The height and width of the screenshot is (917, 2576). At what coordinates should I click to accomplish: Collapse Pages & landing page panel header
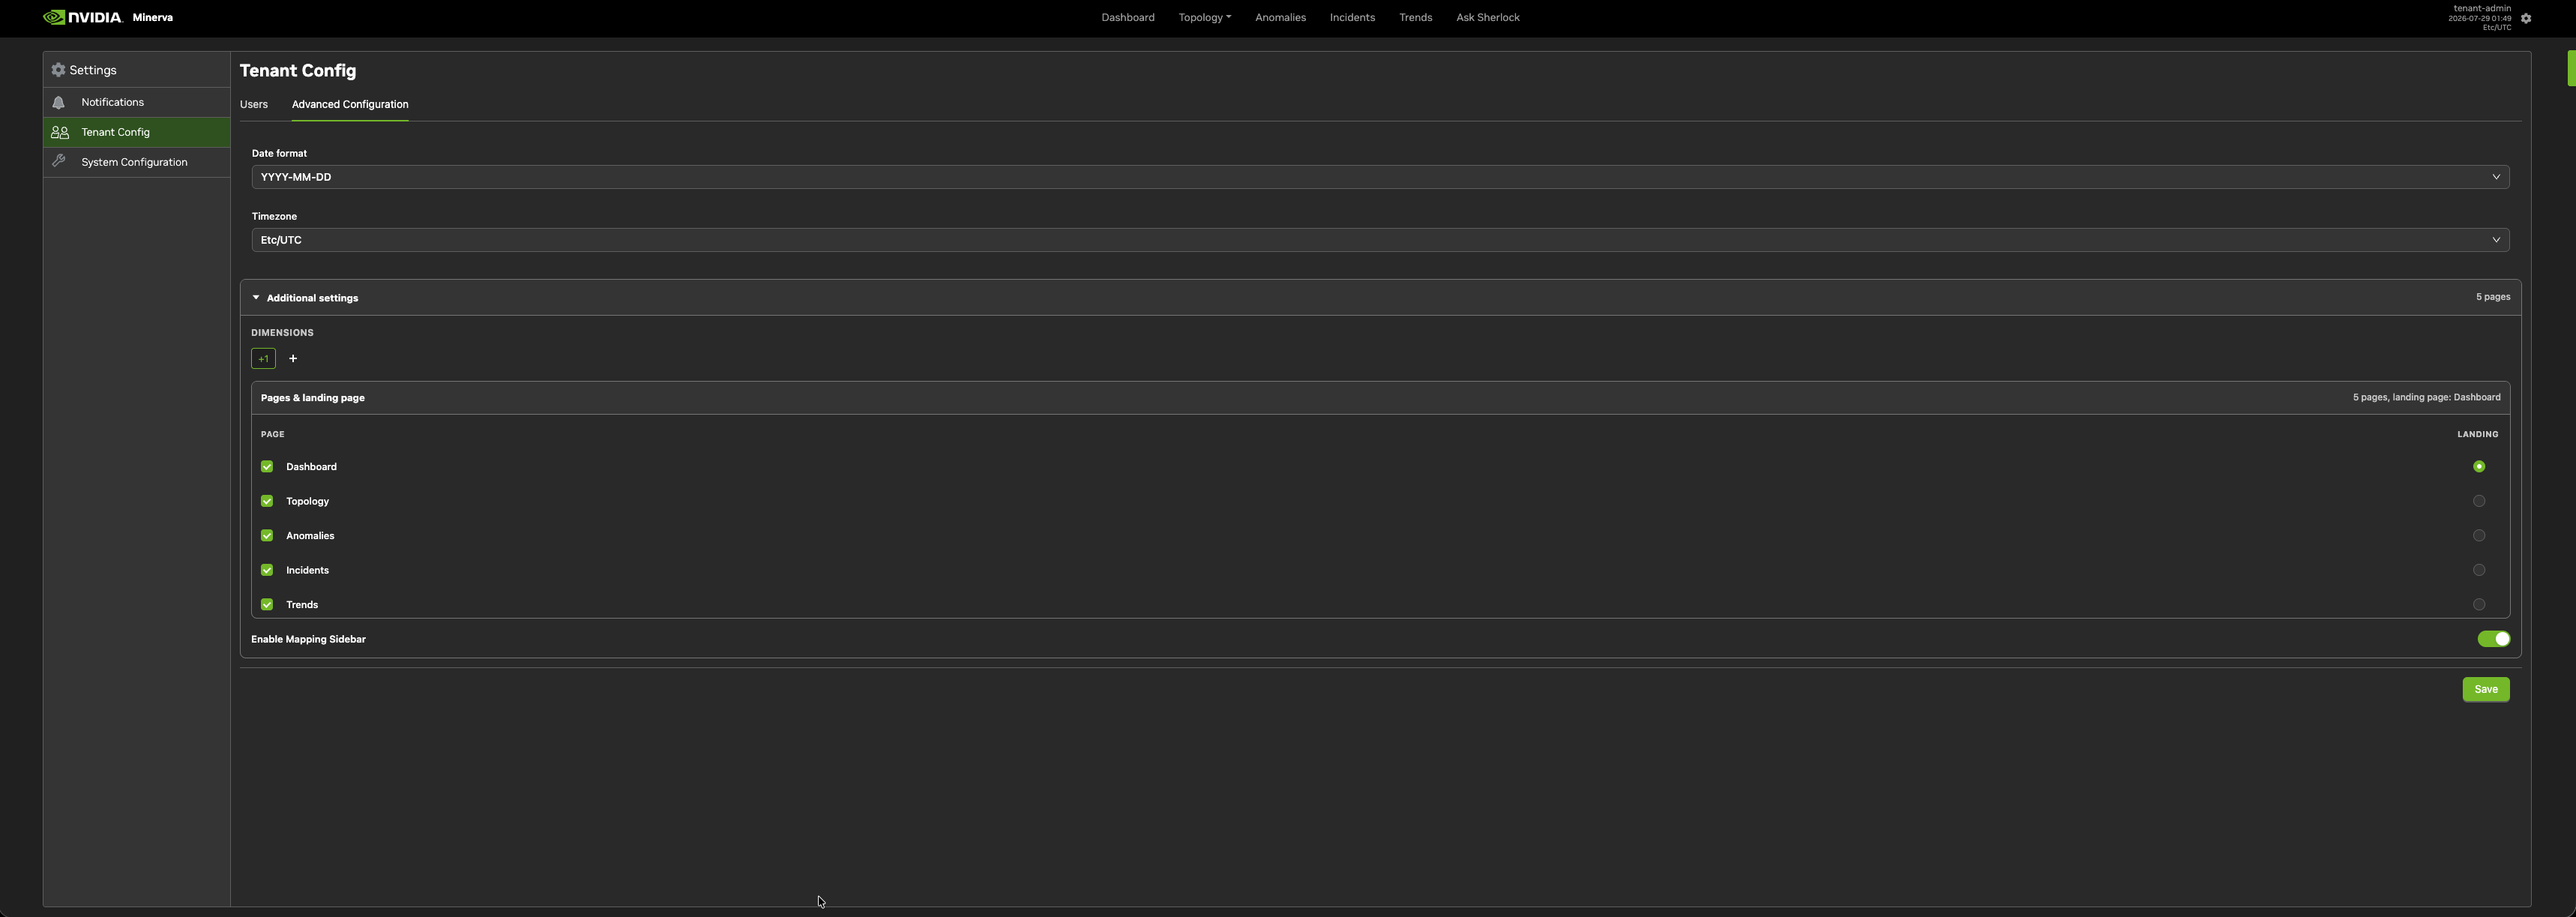tap(1380, 398)
